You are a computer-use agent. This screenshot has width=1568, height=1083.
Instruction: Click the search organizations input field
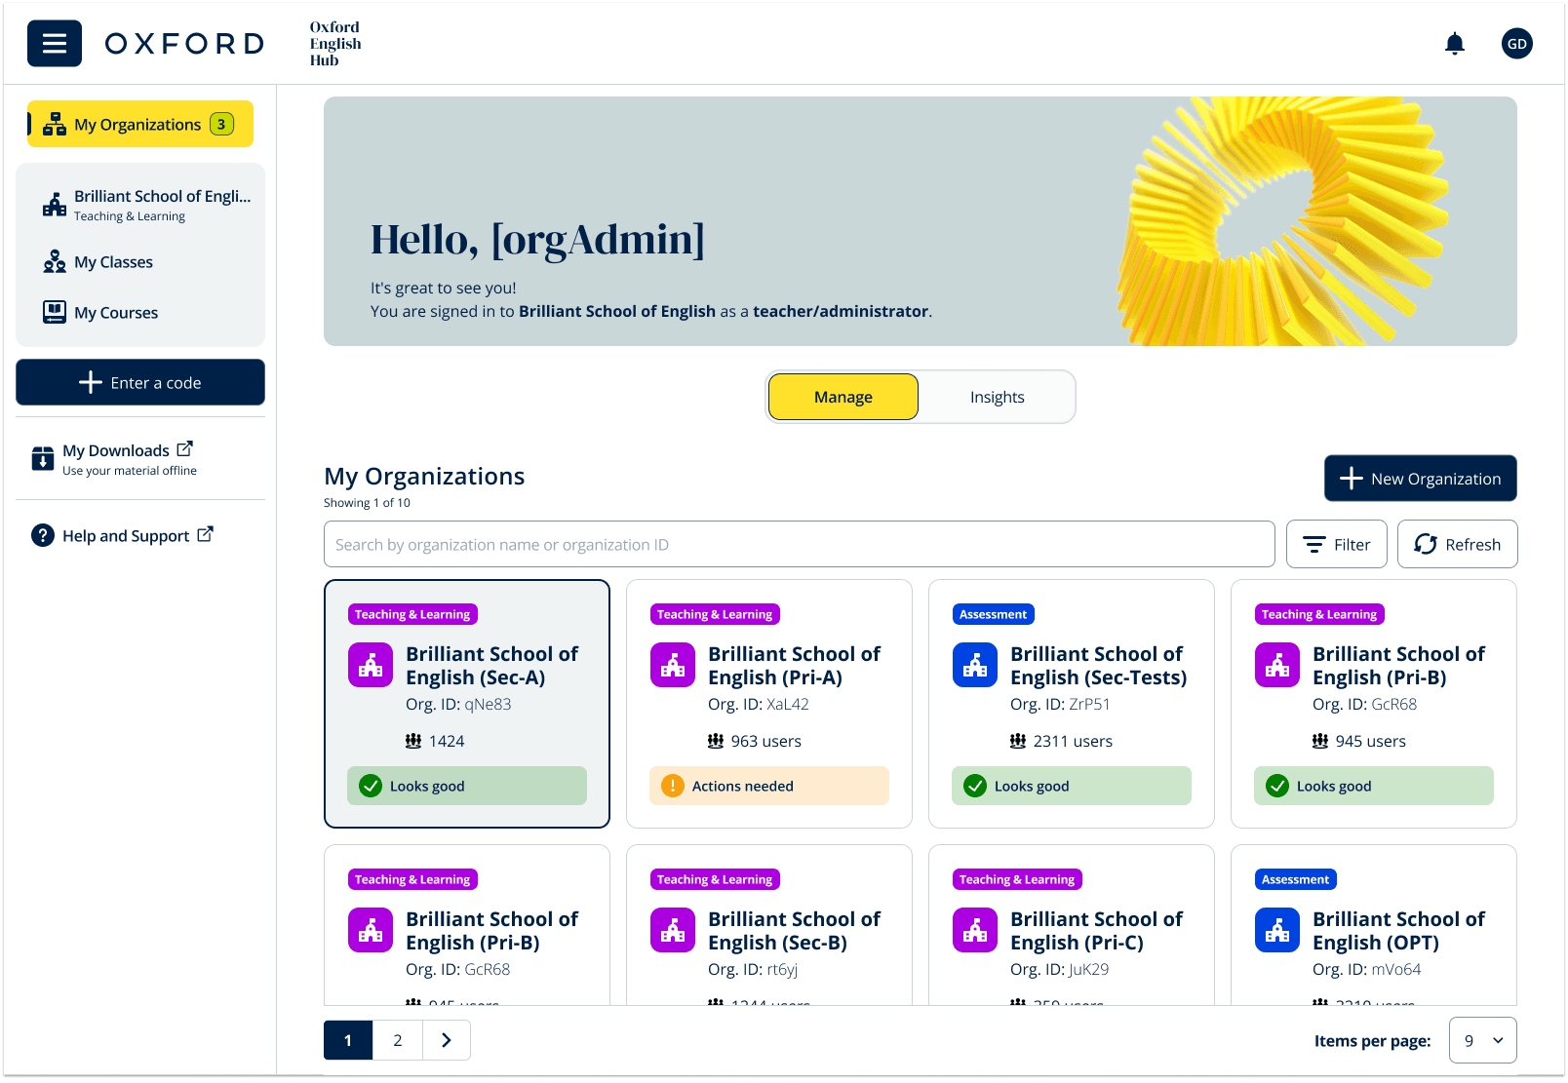799,544
